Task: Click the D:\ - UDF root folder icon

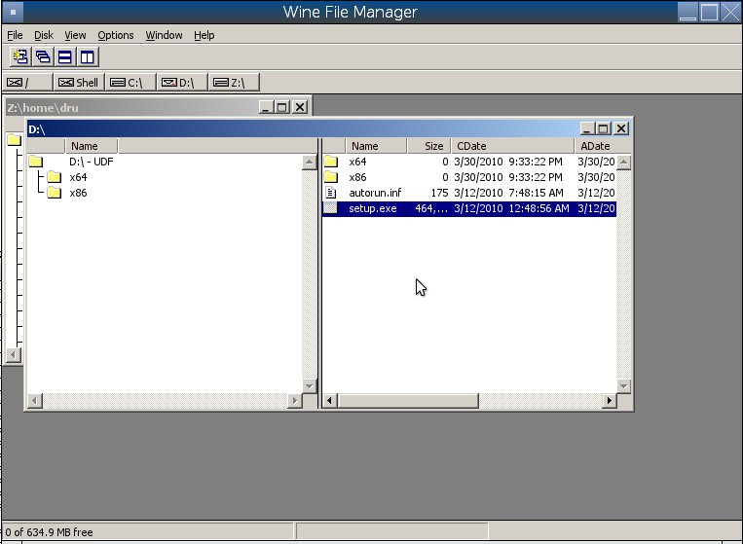Action: pyautogui.click(x=35, y=162)
